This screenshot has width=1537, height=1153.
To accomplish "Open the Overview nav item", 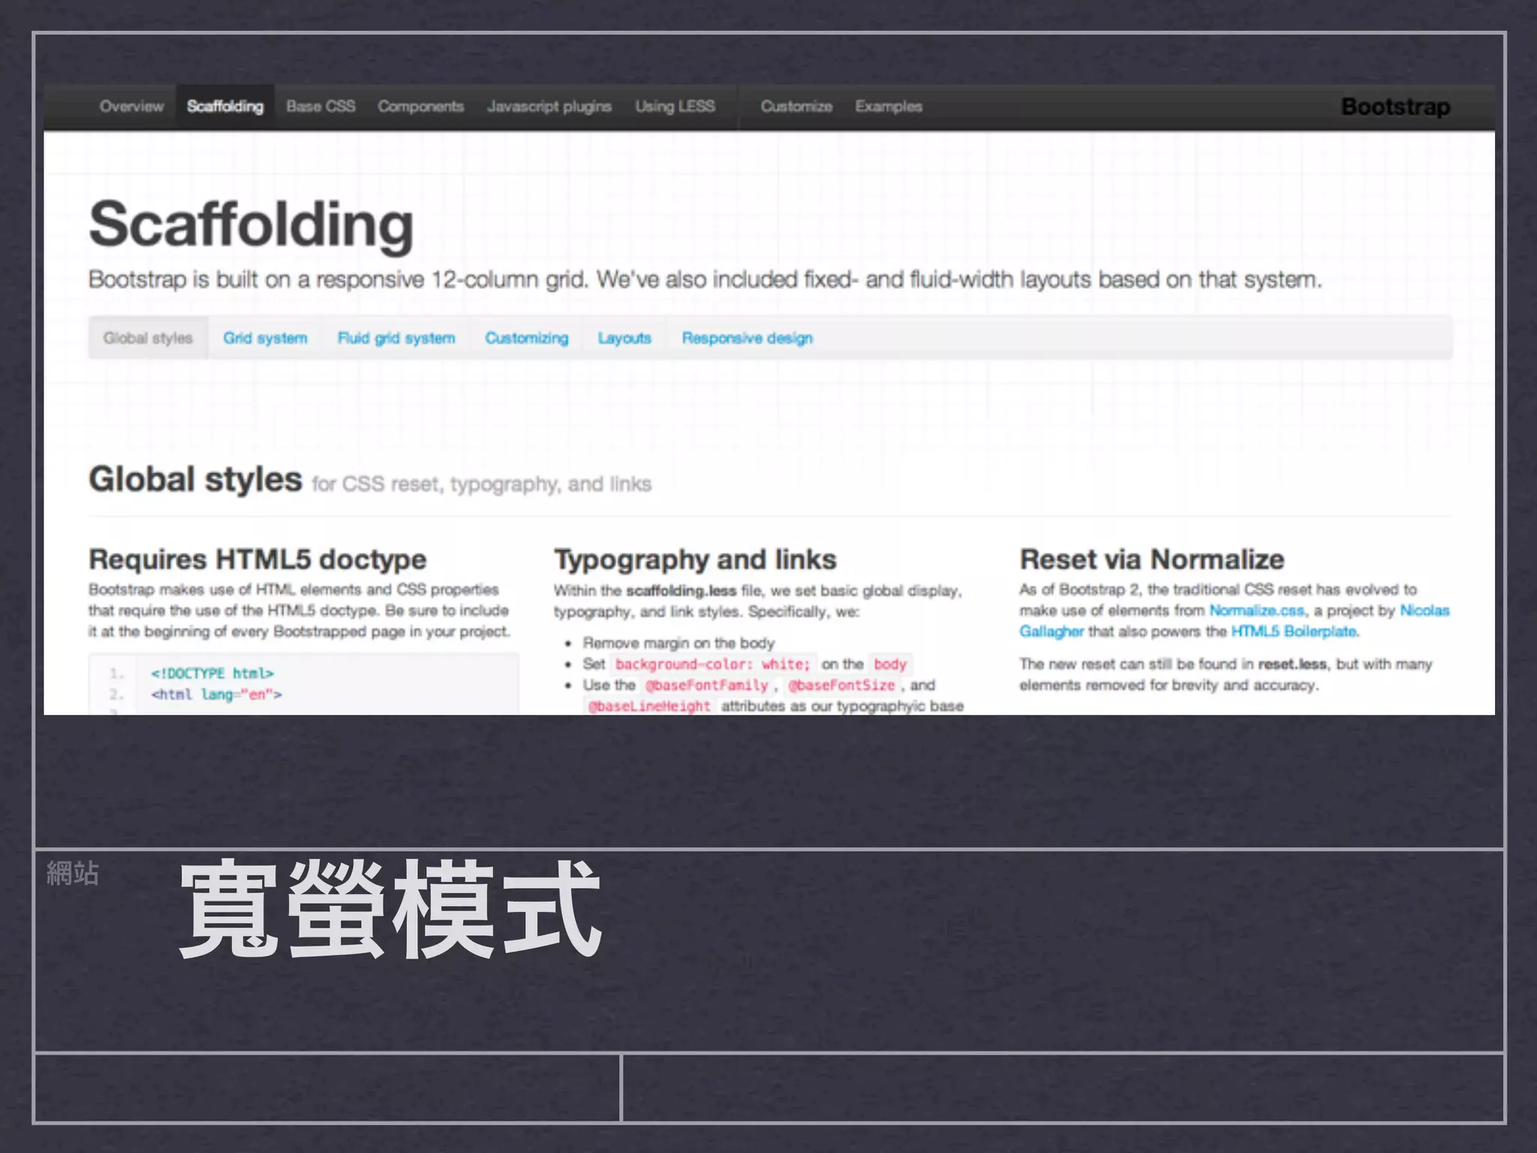I will point(131,107).
